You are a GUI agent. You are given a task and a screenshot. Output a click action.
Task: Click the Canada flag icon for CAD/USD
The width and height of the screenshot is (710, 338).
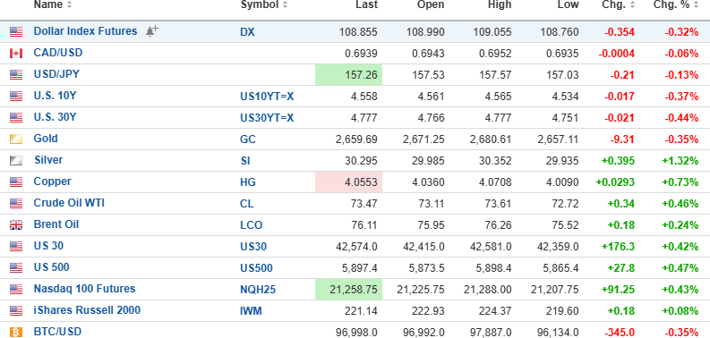point(16,54)
